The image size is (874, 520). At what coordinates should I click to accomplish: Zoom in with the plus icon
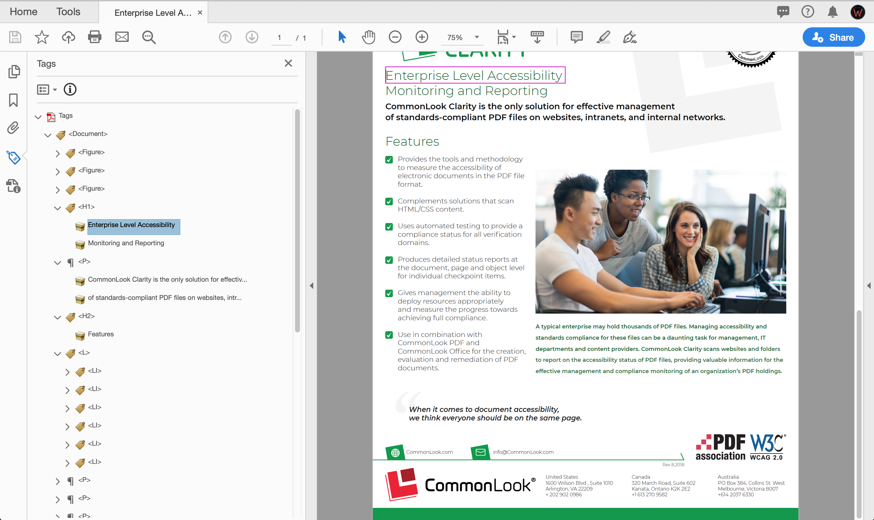[422, 37]
